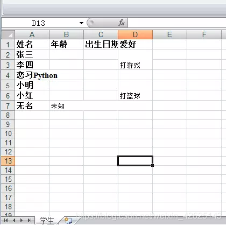This screenshot has width=227, height=226.
Task: Click cell containing 无名
Action: (32, 106)
